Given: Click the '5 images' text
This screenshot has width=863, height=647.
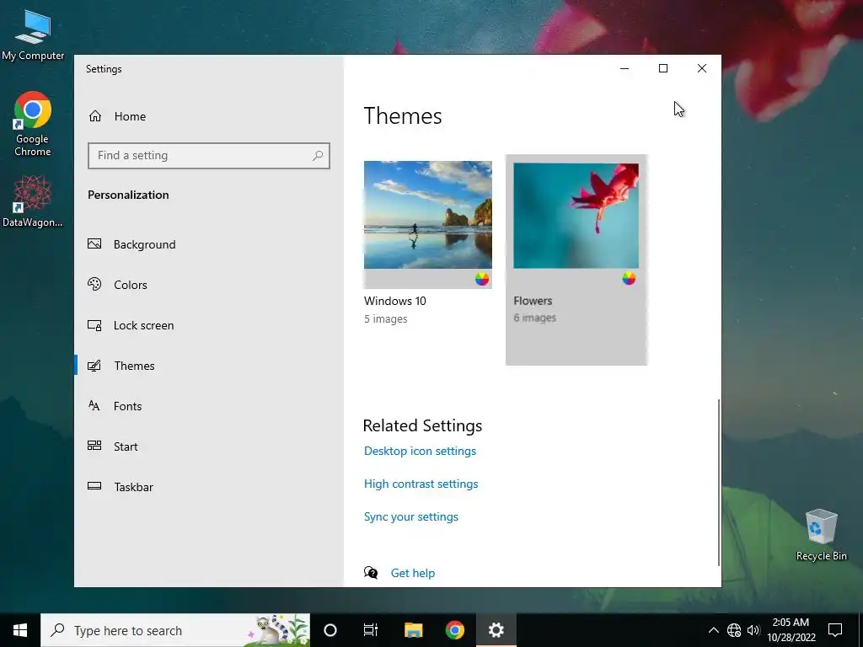Looking at the screenshot, I should pyautogui.click(x=386, y=318).
